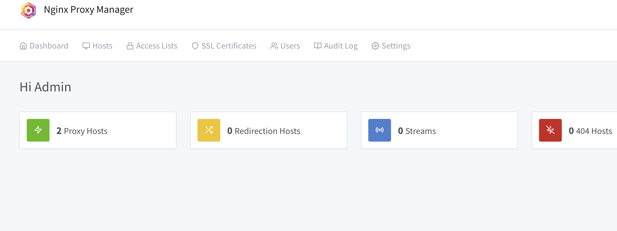View the Audit Log
This screenshot has width=617, height=231.
click(336, 46)
